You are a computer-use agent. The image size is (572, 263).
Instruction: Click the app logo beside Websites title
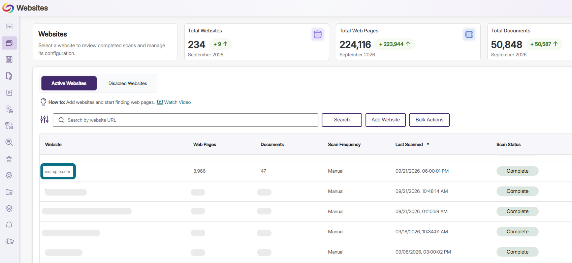click(x=8, y=8)
